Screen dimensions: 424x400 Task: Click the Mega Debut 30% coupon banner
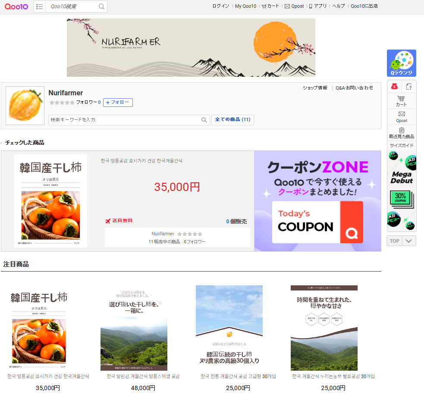coord(402,191)
